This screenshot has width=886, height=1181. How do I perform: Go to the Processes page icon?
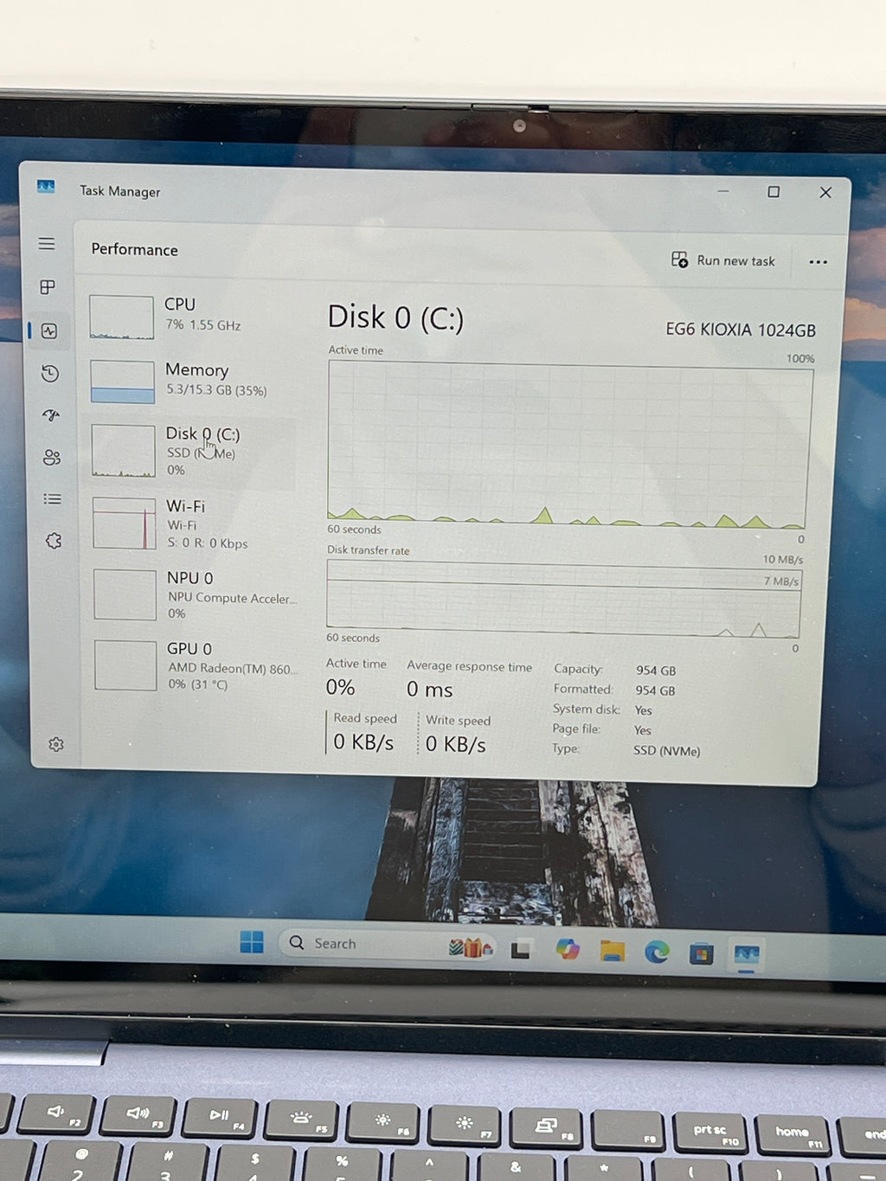tap(48, 287)
